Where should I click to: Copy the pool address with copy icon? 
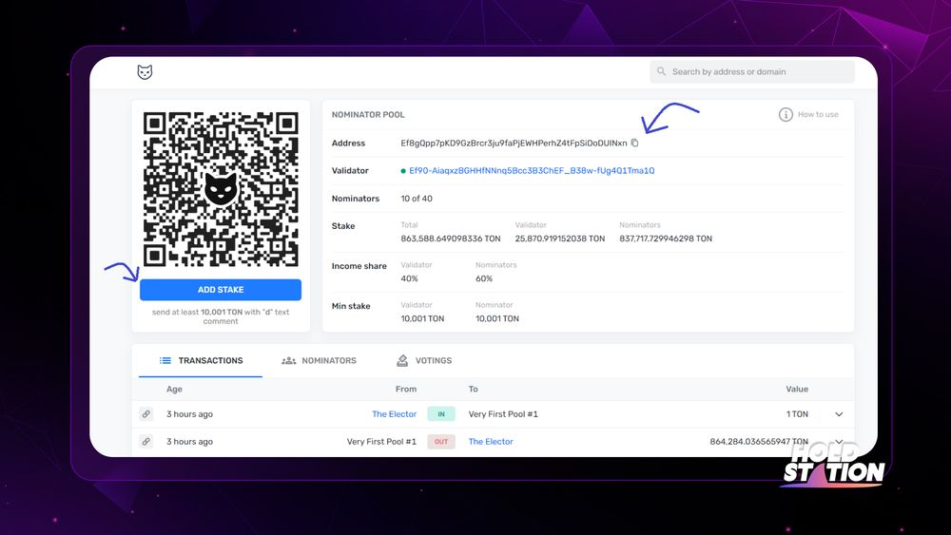[634, 143]
